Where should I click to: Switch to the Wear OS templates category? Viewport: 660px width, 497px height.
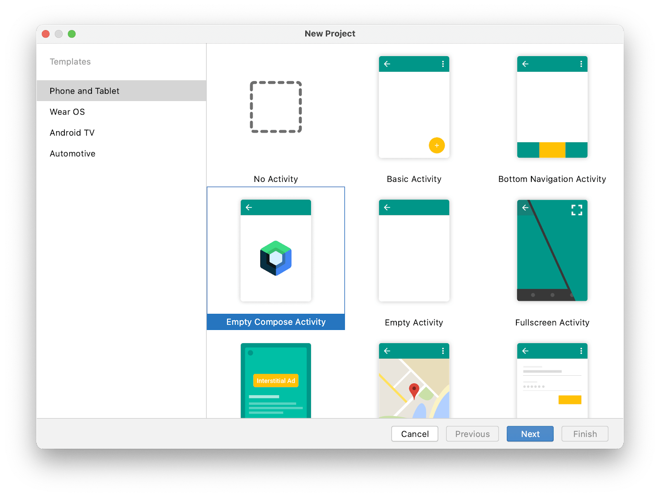pyautogui.click(x=67, y=111)
